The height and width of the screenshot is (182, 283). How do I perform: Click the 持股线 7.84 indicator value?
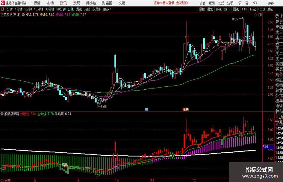[x=28, y=114]
